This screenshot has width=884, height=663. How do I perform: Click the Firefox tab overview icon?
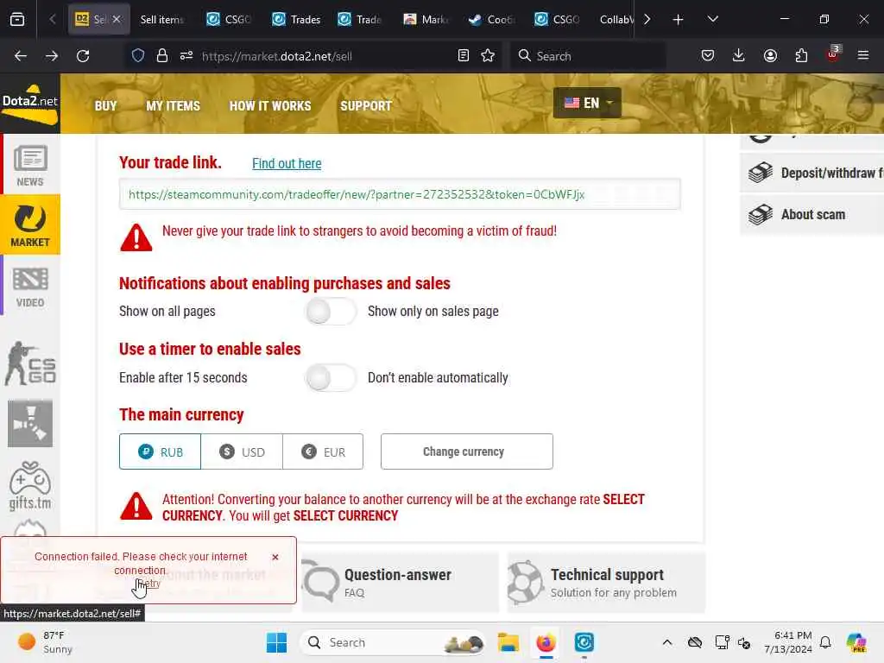click(17, 19)
